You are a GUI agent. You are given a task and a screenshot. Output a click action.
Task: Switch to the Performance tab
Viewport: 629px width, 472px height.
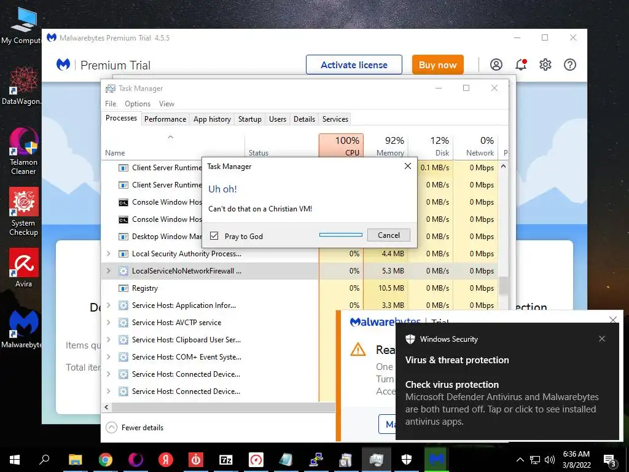coord(165,119)
